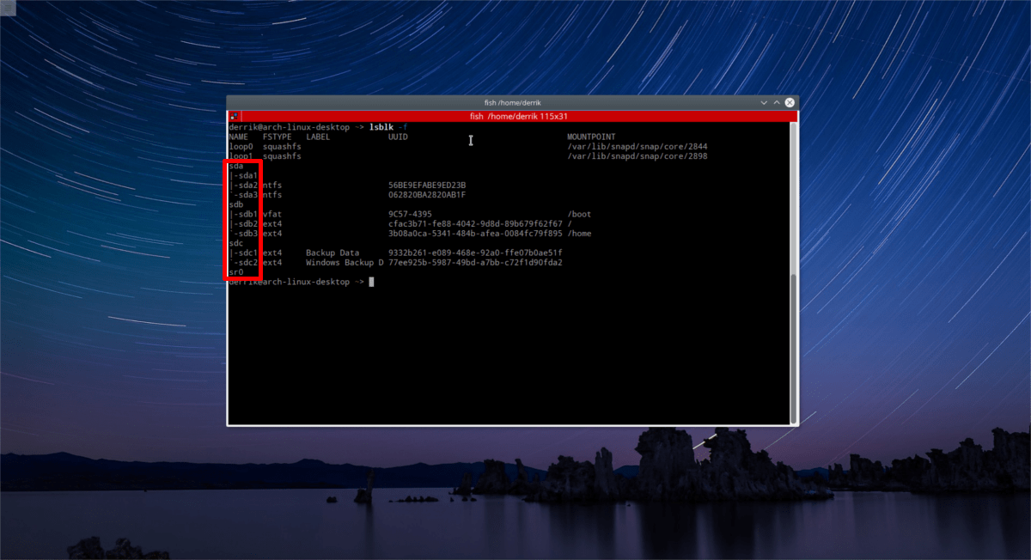Click the sdb disk entry
This screenshot has width=1031, height=560.
coord(235,204)
